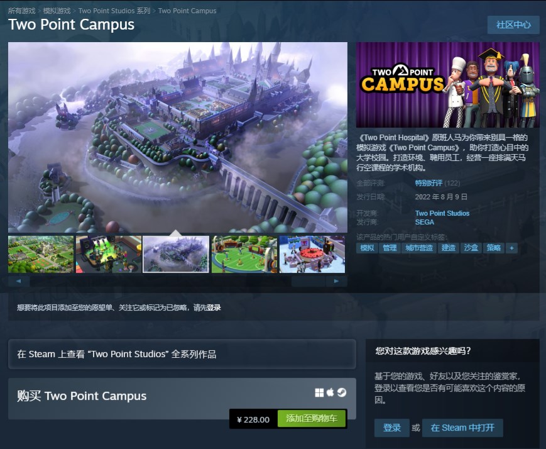Add game to cart with 添加至购物车
546x449 pixels.
(x=312, y=418)
